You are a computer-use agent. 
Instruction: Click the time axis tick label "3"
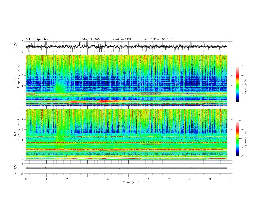click(x=87, y=179)
